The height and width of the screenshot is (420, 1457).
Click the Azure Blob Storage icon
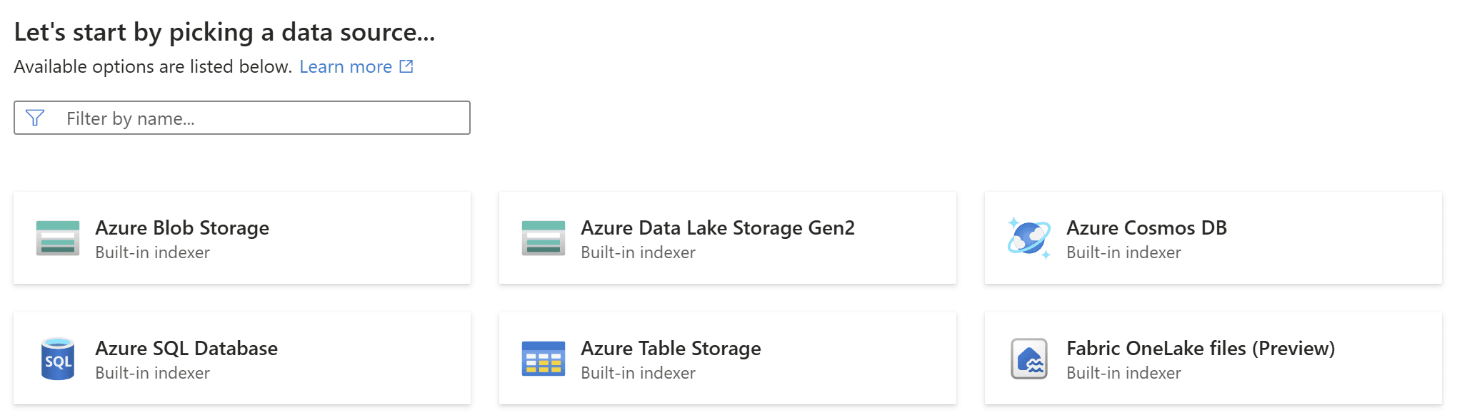point(58,238)
